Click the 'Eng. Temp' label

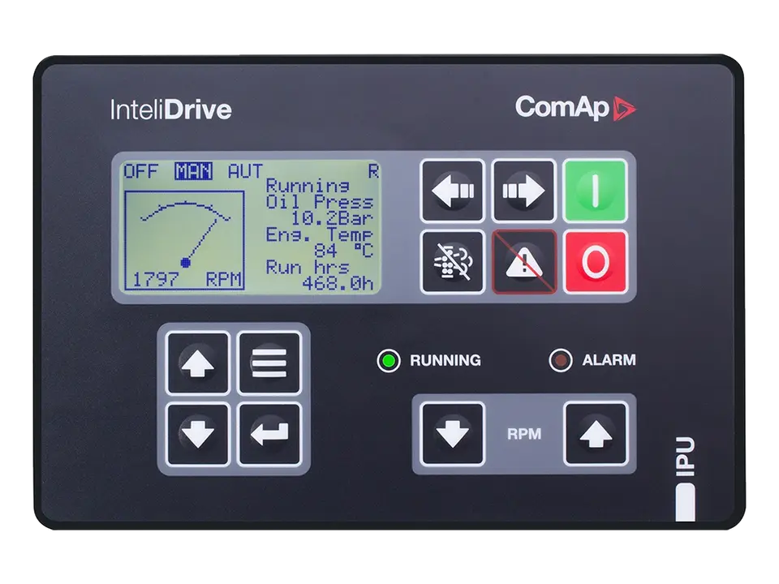pos(320,234)
